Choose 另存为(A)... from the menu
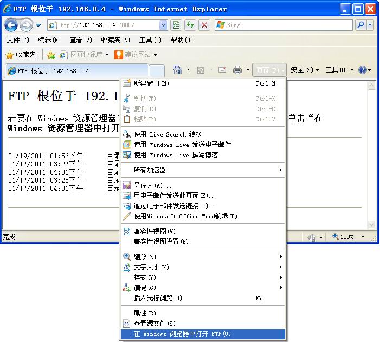This screenshot has width=380, height=342. (152, 185)
